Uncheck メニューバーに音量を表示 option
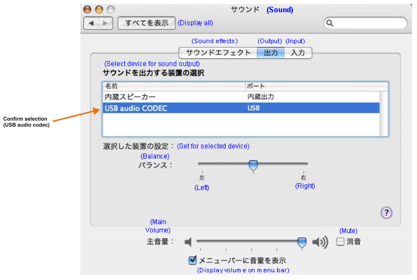Screen dimensions: 417x280 (192, 260)
